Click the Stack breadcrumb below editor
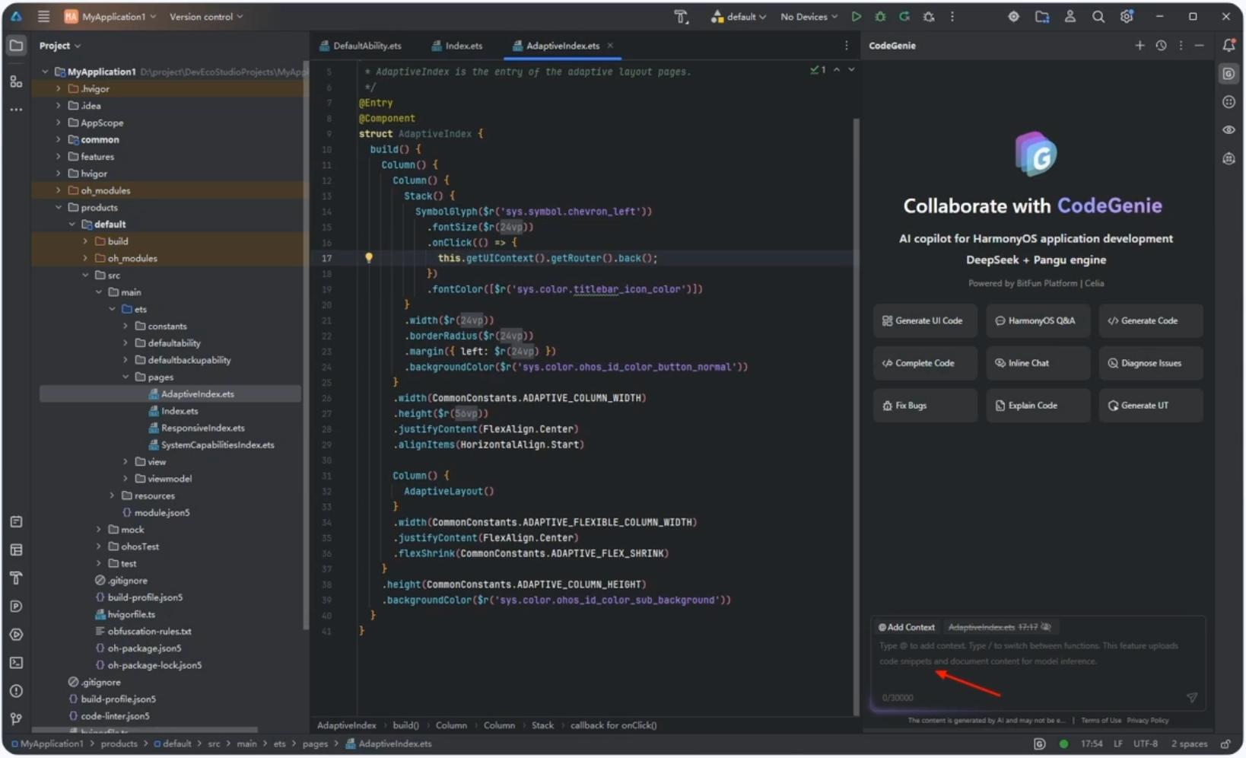Image resolution: width=1246 pixels, height=758 pixels. (542, 725)
